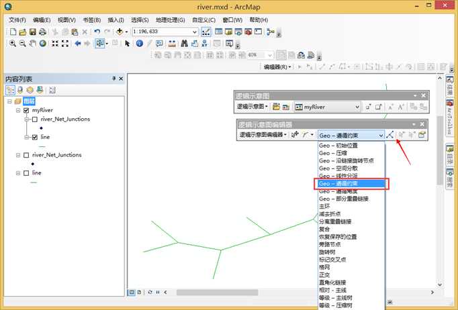Open the 书签(B) menu
This screenshot has height=310, width=458.
(91, 20)
